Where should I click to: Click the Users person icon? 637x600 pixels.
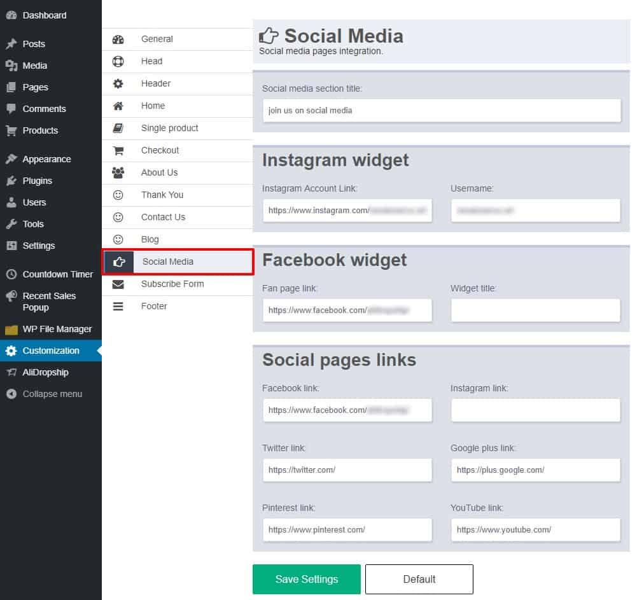11,202
